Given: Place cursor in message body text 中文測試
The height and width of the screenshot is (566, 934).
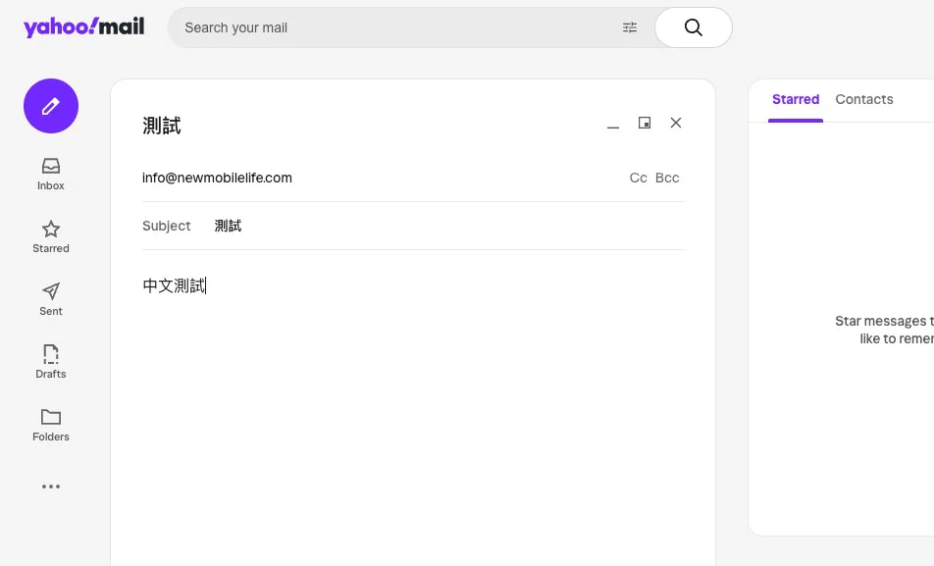Looking at the screenshot, I should (x=174, y=286).
